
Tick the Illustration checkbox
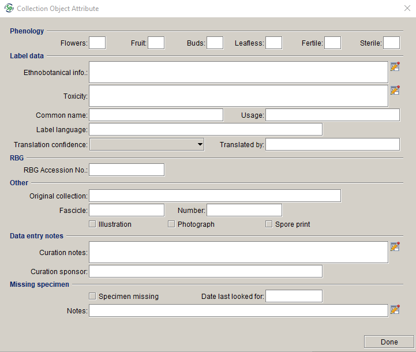point(92,224)
